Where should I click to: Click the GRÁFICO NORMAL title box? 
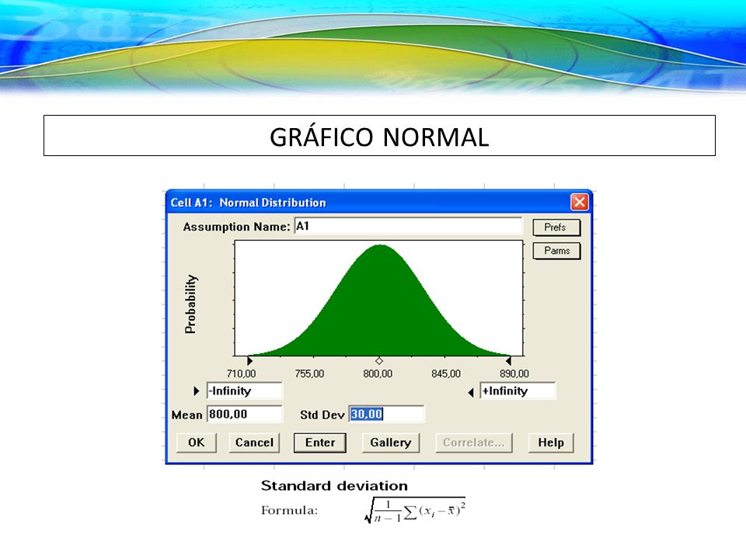(379, 135)
